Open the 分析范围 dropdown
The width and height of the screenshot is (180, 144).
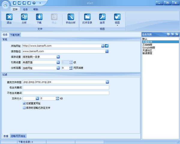(x=58, y=68)
